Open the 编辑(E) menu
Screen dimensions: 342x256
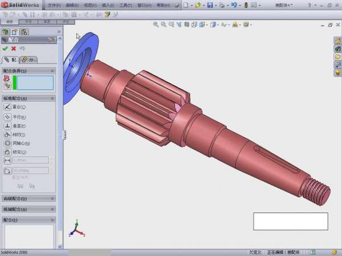tap(72, 5)
